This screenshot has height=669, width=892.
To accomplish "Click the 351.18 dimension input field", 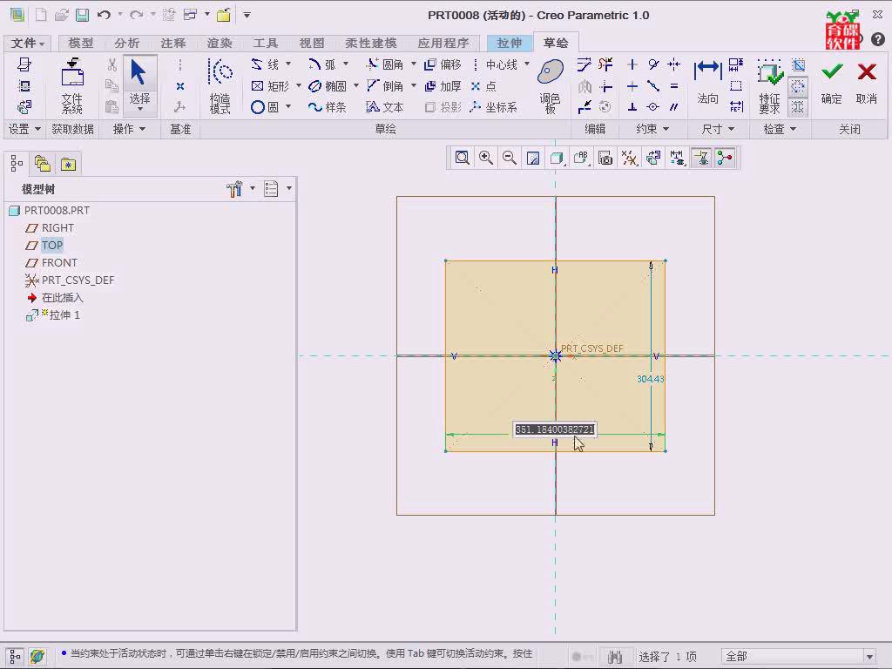I will click(555, 429).
